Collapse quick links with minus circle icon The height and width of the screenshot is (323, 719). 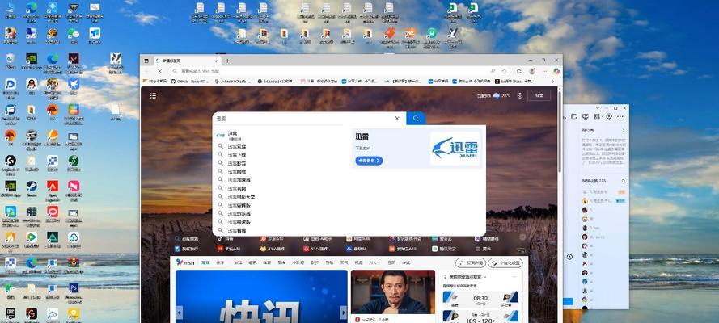[x=522, y=237]
